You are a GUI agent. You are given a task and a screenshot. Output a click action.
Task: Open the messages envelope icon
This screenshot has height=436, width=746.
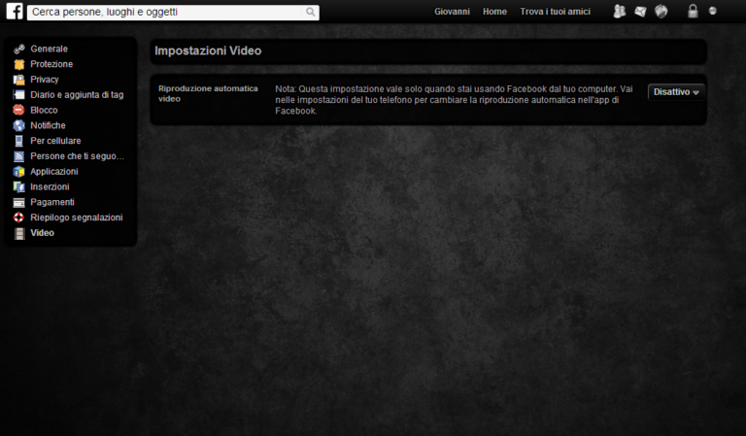pos(640,12)
